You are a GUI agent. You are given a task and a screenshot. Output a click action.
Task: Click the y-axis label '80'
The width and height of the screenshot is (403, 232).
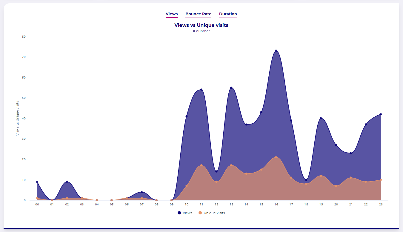click(x=24, y=37)
